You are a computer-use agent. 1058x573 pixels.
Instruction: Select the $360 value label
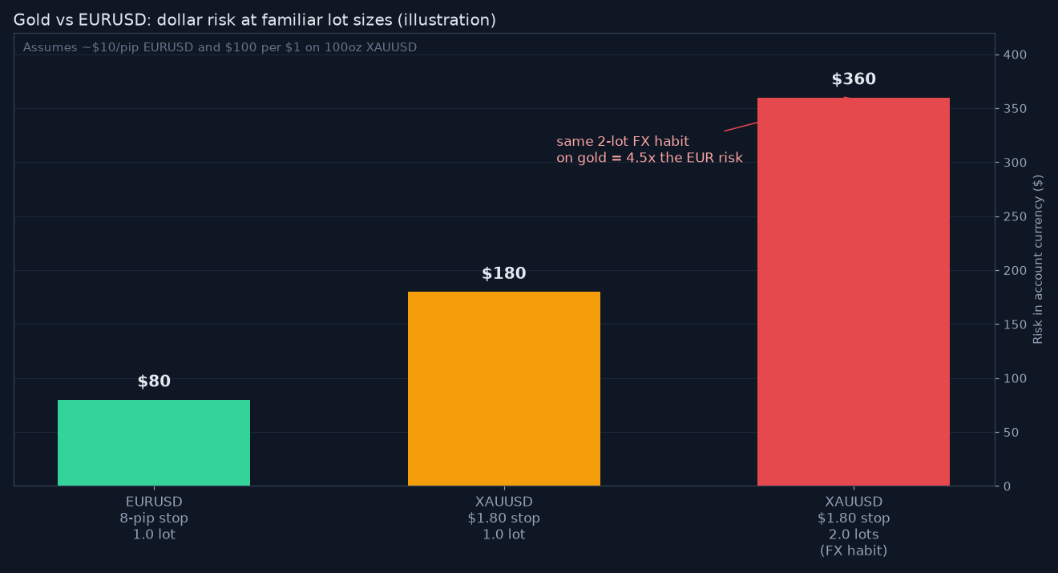854,80
